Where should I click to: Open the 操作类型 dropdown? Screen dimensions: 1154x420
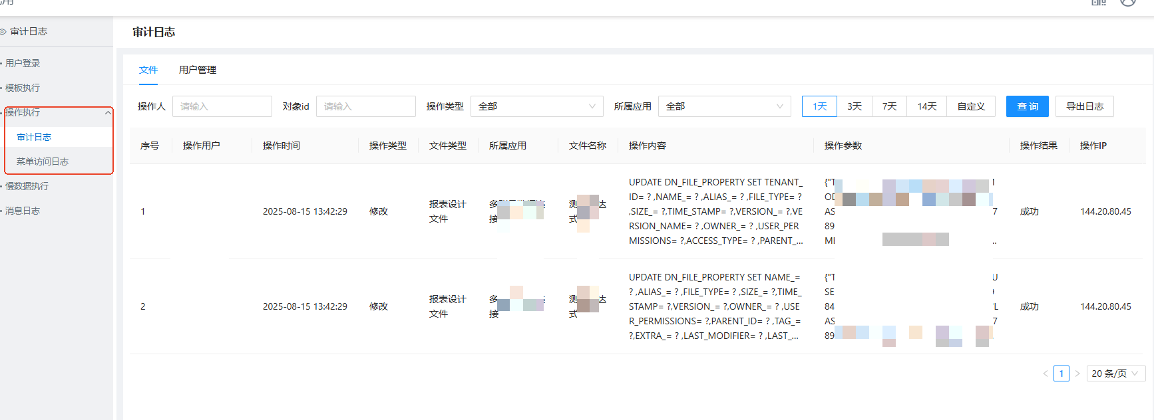536,106
